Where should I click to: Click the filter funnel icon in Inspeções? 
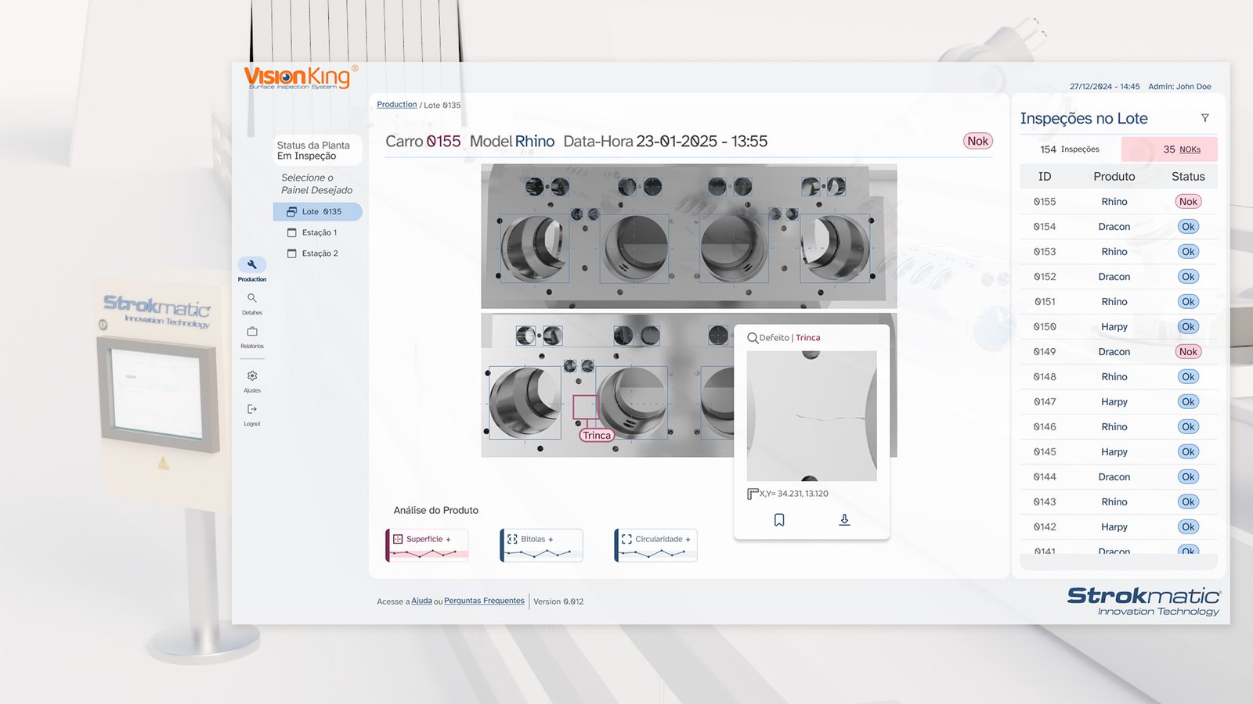pyautogui.click(x=1204, y=118)
